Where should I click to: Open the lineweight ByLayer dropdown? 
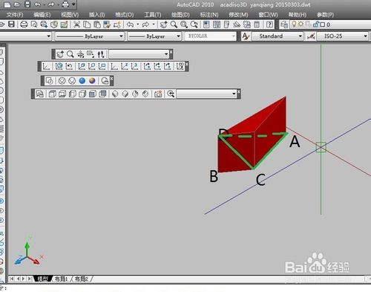coord(179,36)
